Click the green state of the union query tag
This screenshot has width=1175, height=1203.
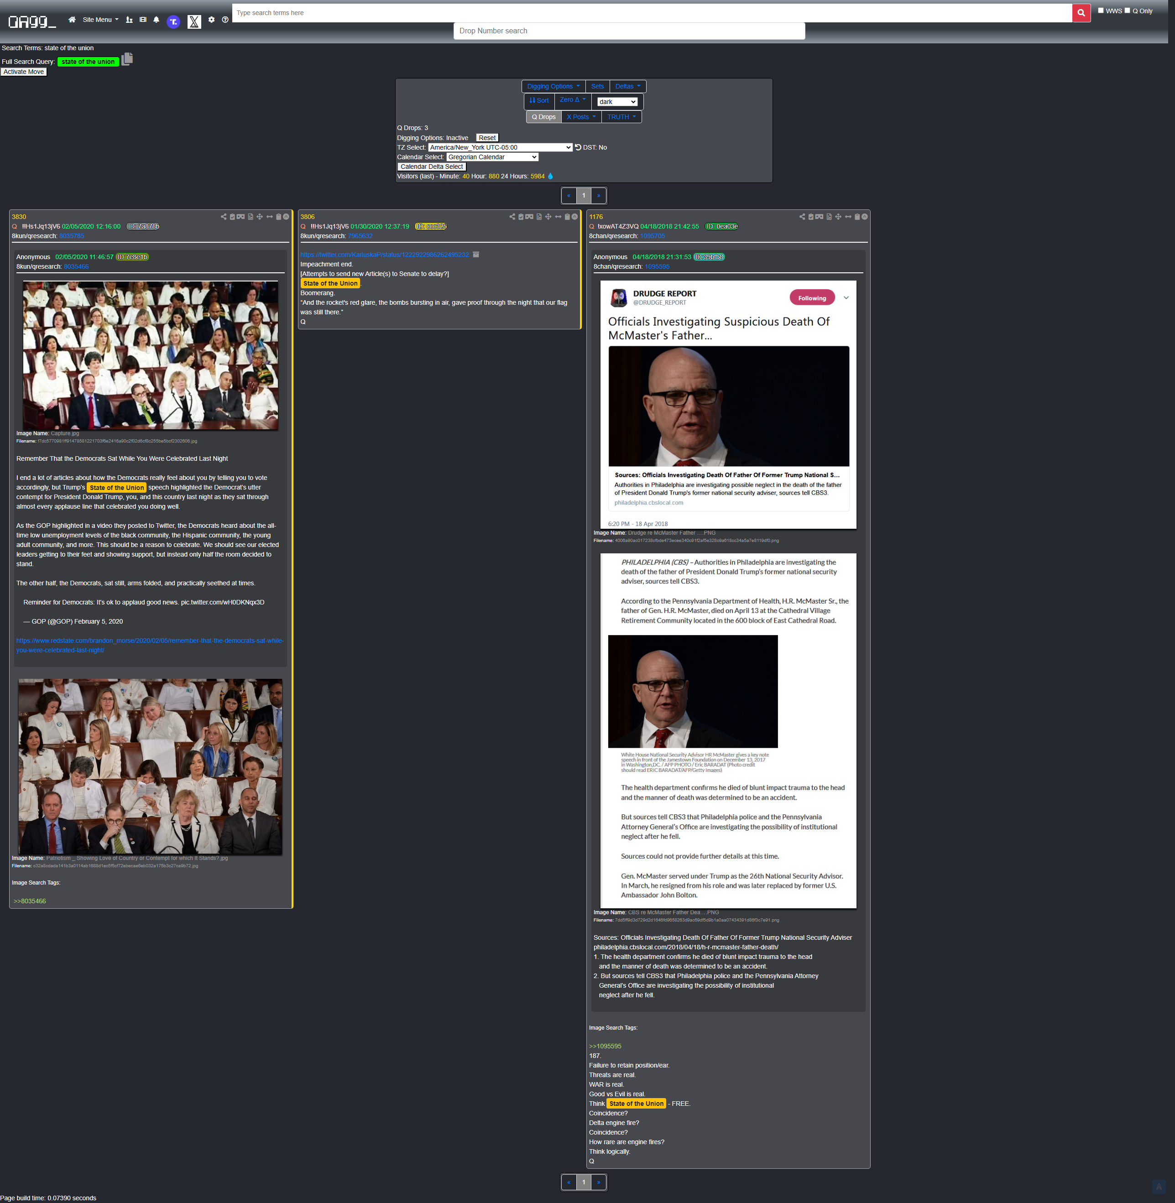[88, 62]
